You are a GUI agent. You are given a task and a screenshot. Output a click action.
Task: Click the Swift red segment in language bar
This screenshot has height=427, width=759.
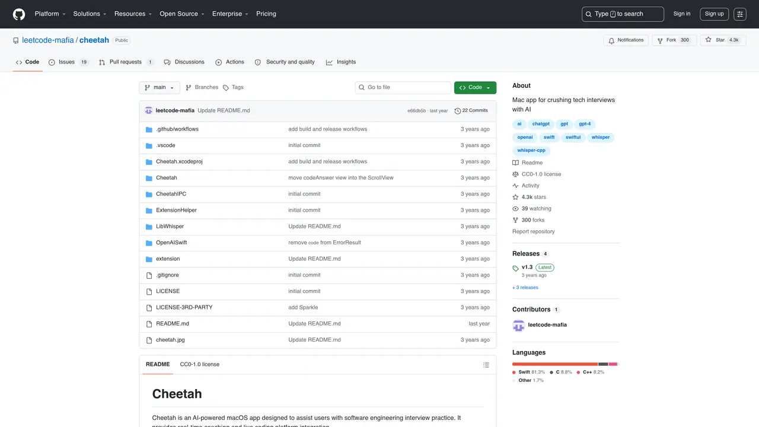(555, 364)
